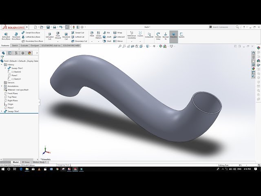Choose Swept Boss/Base command

31,33
